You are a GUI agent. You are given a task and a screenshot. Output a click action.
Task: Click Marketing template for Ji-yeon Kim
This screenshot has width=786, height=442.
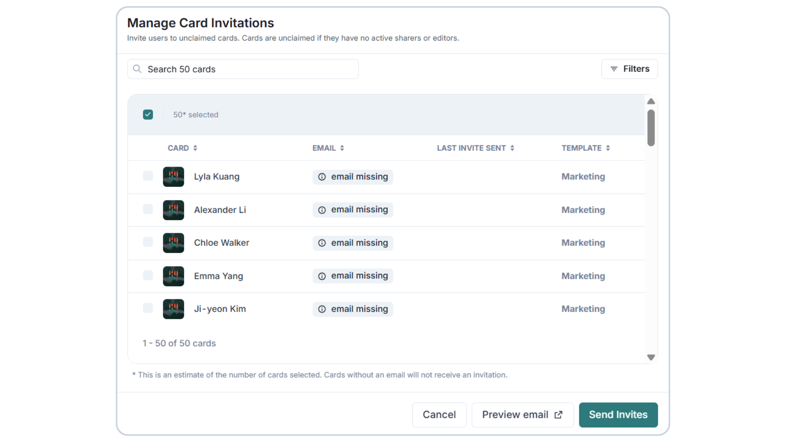tap(583, 309)
